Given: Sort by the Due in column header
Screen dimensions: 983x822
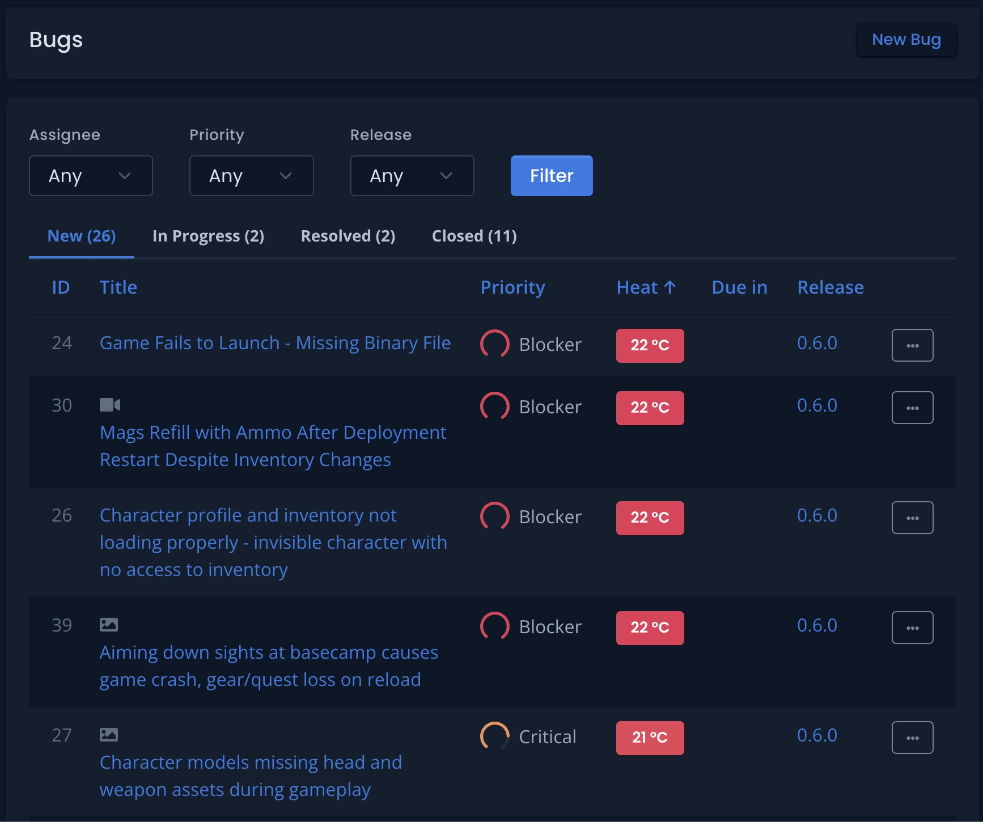Looking at the screenshot, I should coord(739,287).
